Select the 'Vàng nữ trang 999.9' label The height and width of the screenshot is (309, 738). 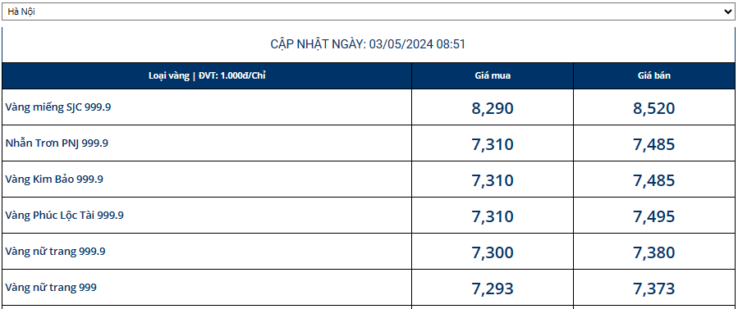(x=55, y=252)
